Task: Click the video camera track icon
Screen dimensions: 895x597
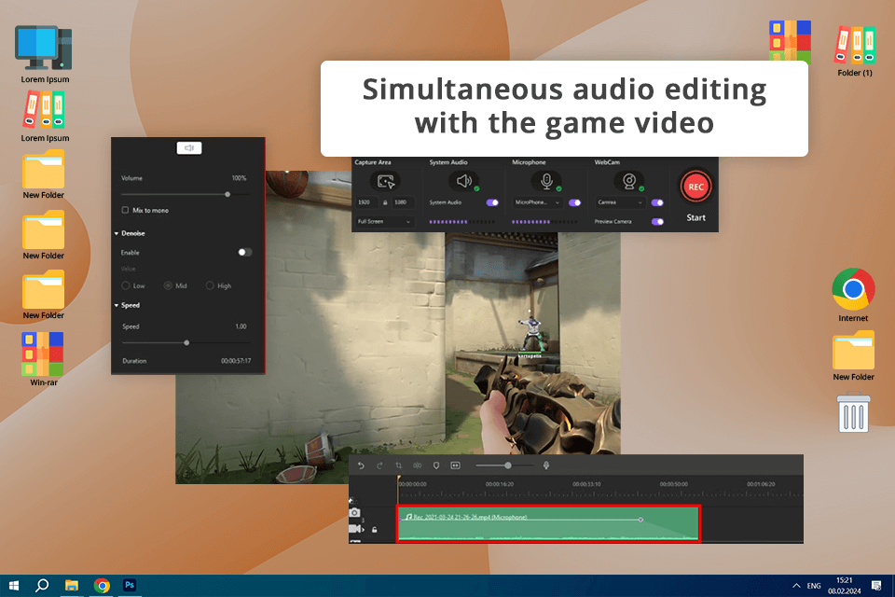Action: click(355, 530)
